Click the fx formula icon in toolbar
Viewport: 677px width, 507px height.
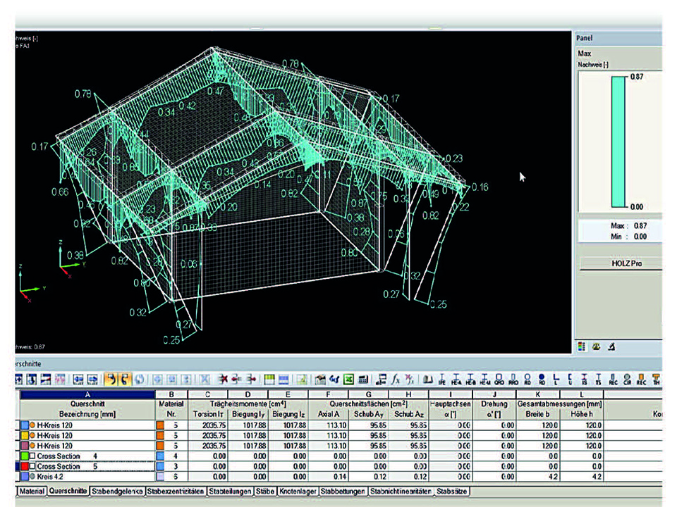point(396,380)
